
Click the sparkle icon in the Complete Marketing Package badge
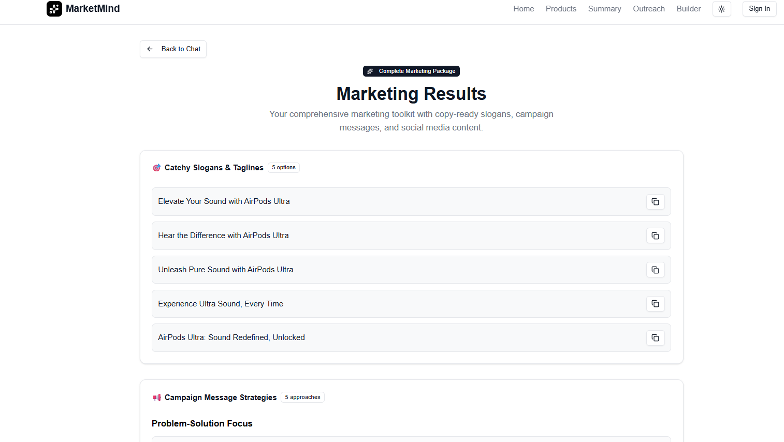coord(370,71)
